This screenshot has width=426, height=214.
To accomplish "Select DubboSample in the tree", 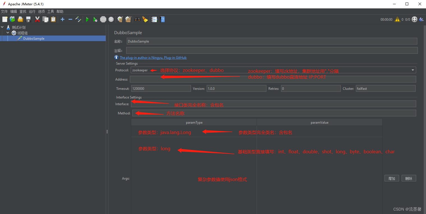I will point(34,39).
